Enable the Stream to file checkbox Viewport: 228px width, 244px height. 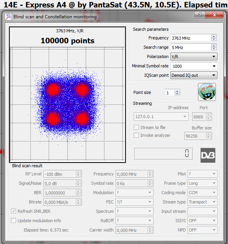pyautogui.click(x=136, y=127)
